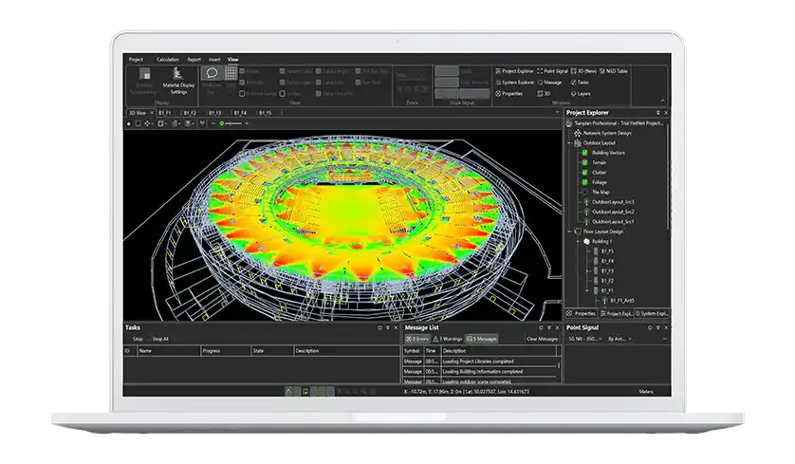Expand the B1_F3 floor node
This screenshot has width=795, height=464.
pos(587,270)
